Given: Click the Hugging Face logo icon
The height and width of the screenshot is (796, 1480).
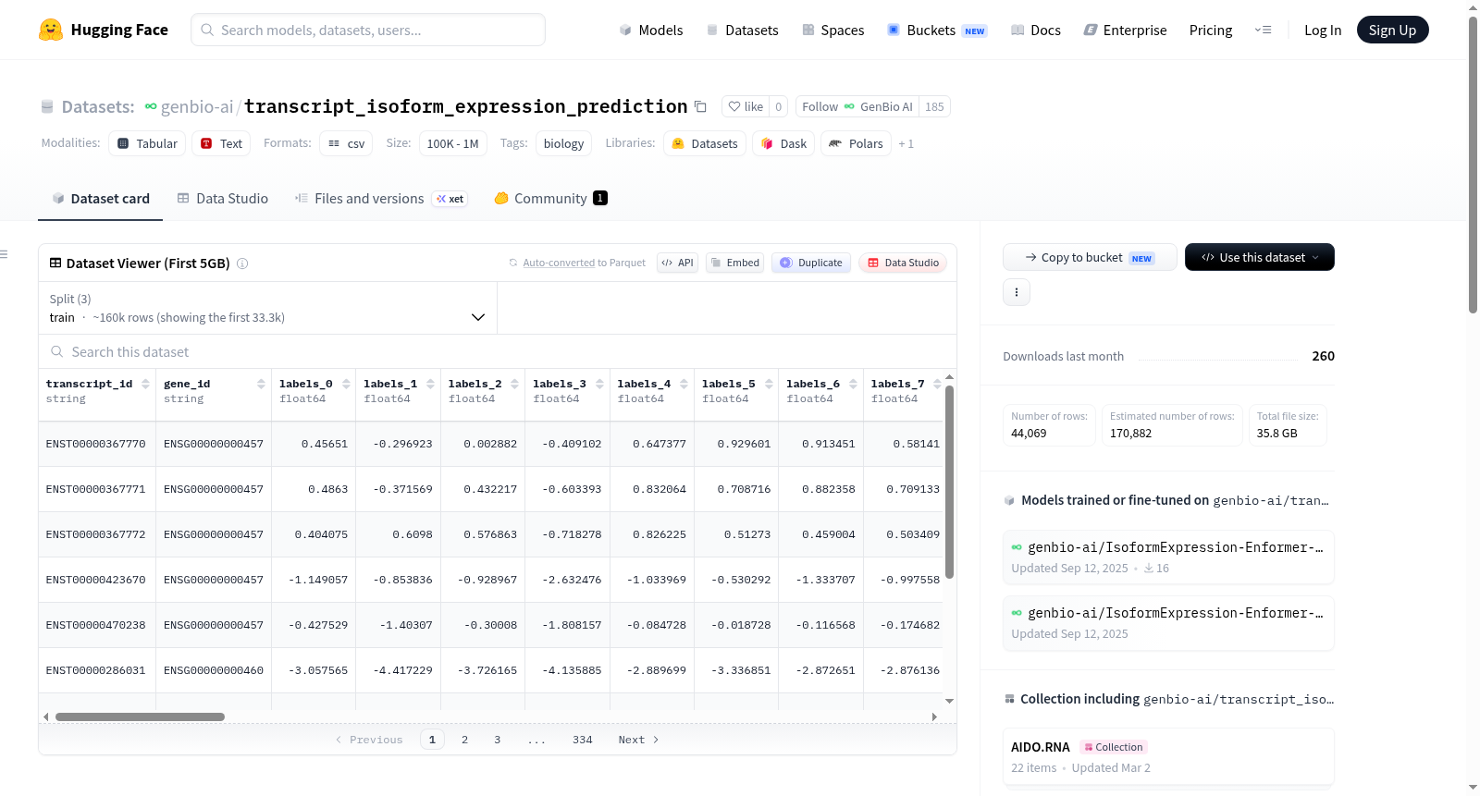Looking at the screenshot, I should click(51, 30).
